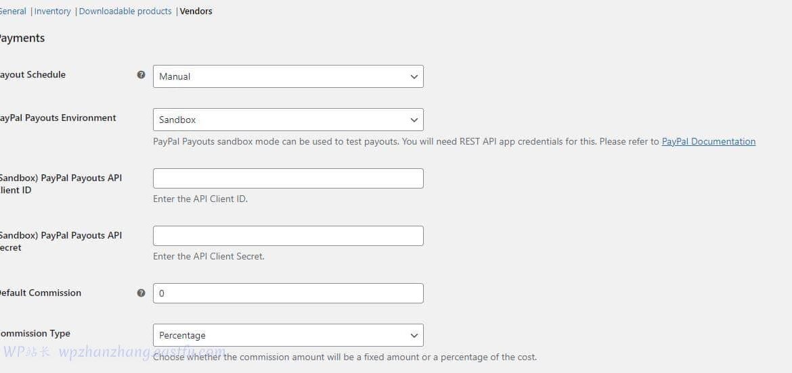Click the Default Commission label

(x=39, y=293)
